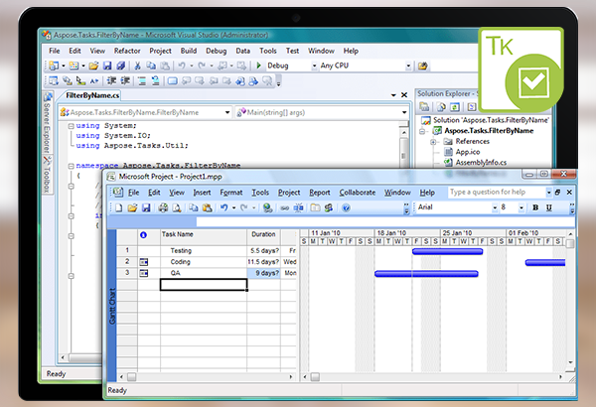Screen dimensions: 596x407
Task: Open Main(string[] args) member dropdown
Action: click(x=404, y=112)
